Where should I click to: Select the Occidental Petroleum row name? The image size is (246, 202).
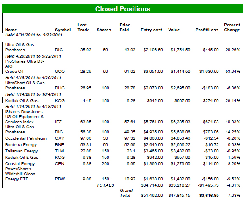(x=26, y=138)
